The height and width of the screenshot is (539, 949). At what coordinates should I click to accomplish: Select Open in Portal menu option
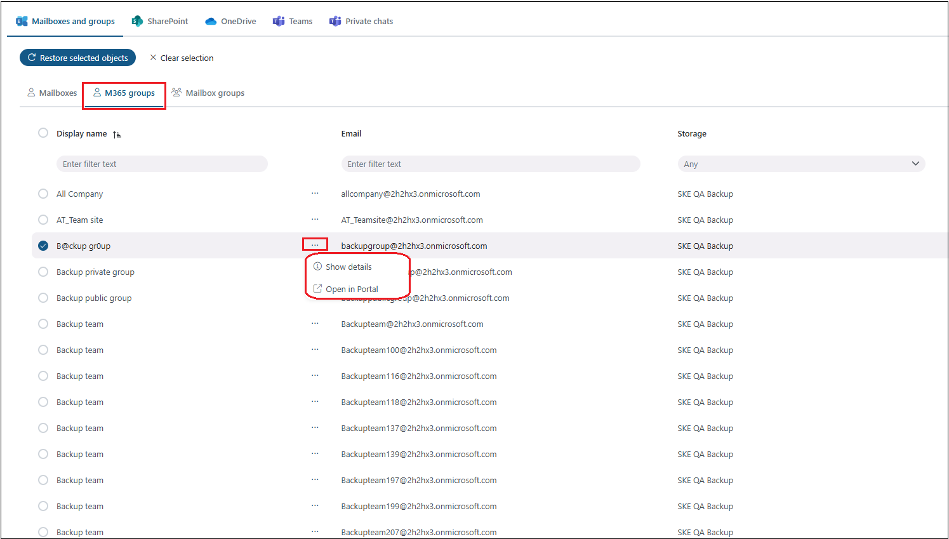click(352, 289)
